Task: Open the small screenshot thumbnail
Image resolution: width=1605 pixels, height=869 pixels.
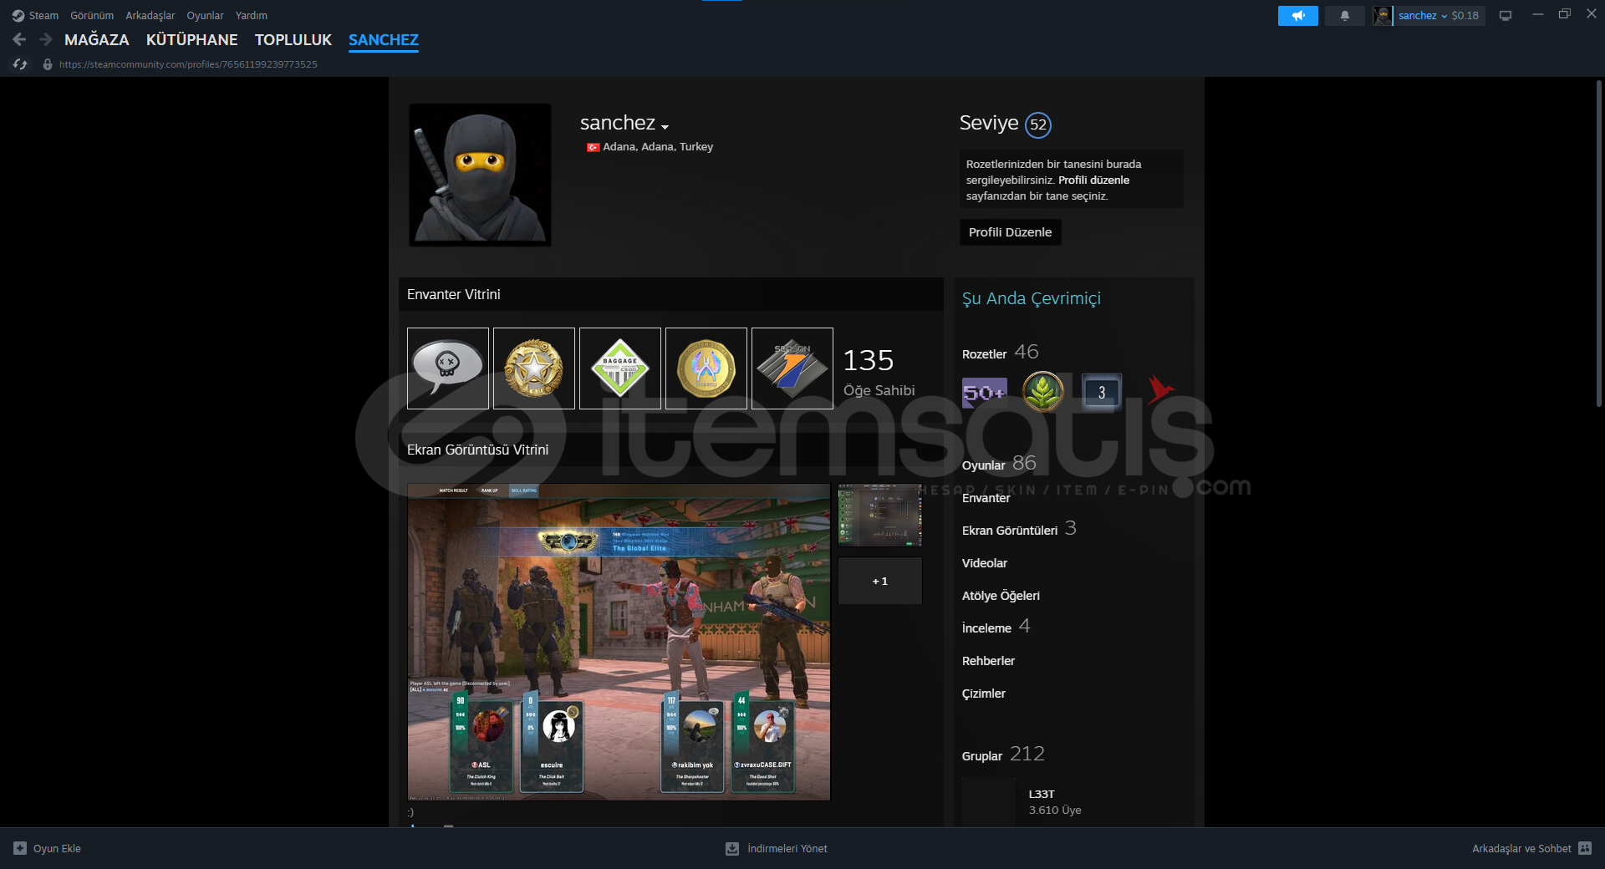Action: pos(880,516)
